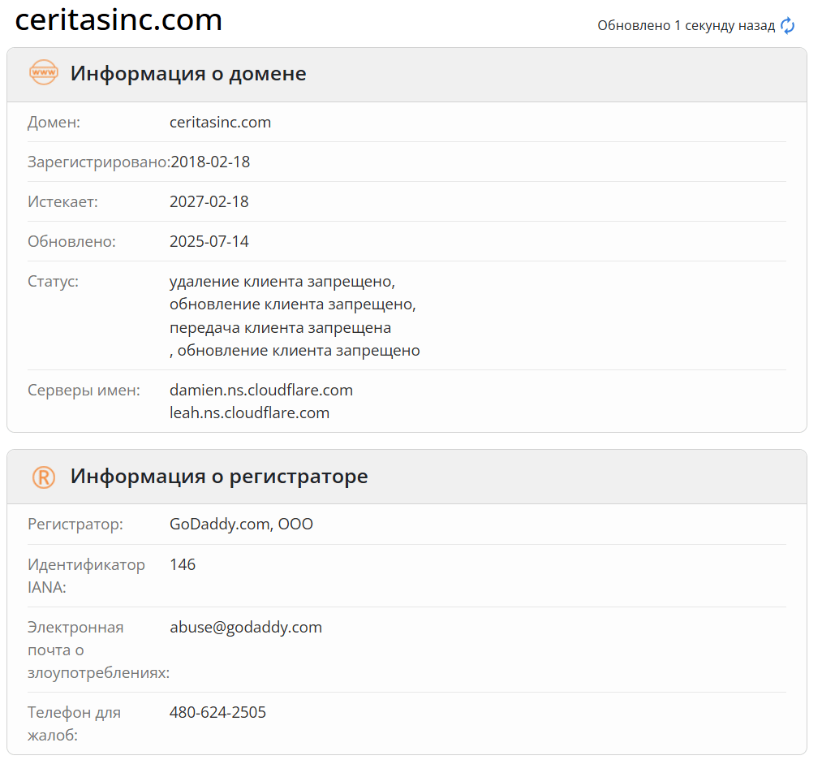Click the blue refresh icon

tap(787, 26)
